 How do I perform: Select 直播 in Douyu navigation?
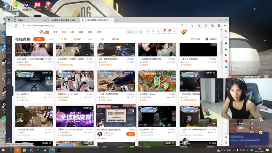click(64, 32)
